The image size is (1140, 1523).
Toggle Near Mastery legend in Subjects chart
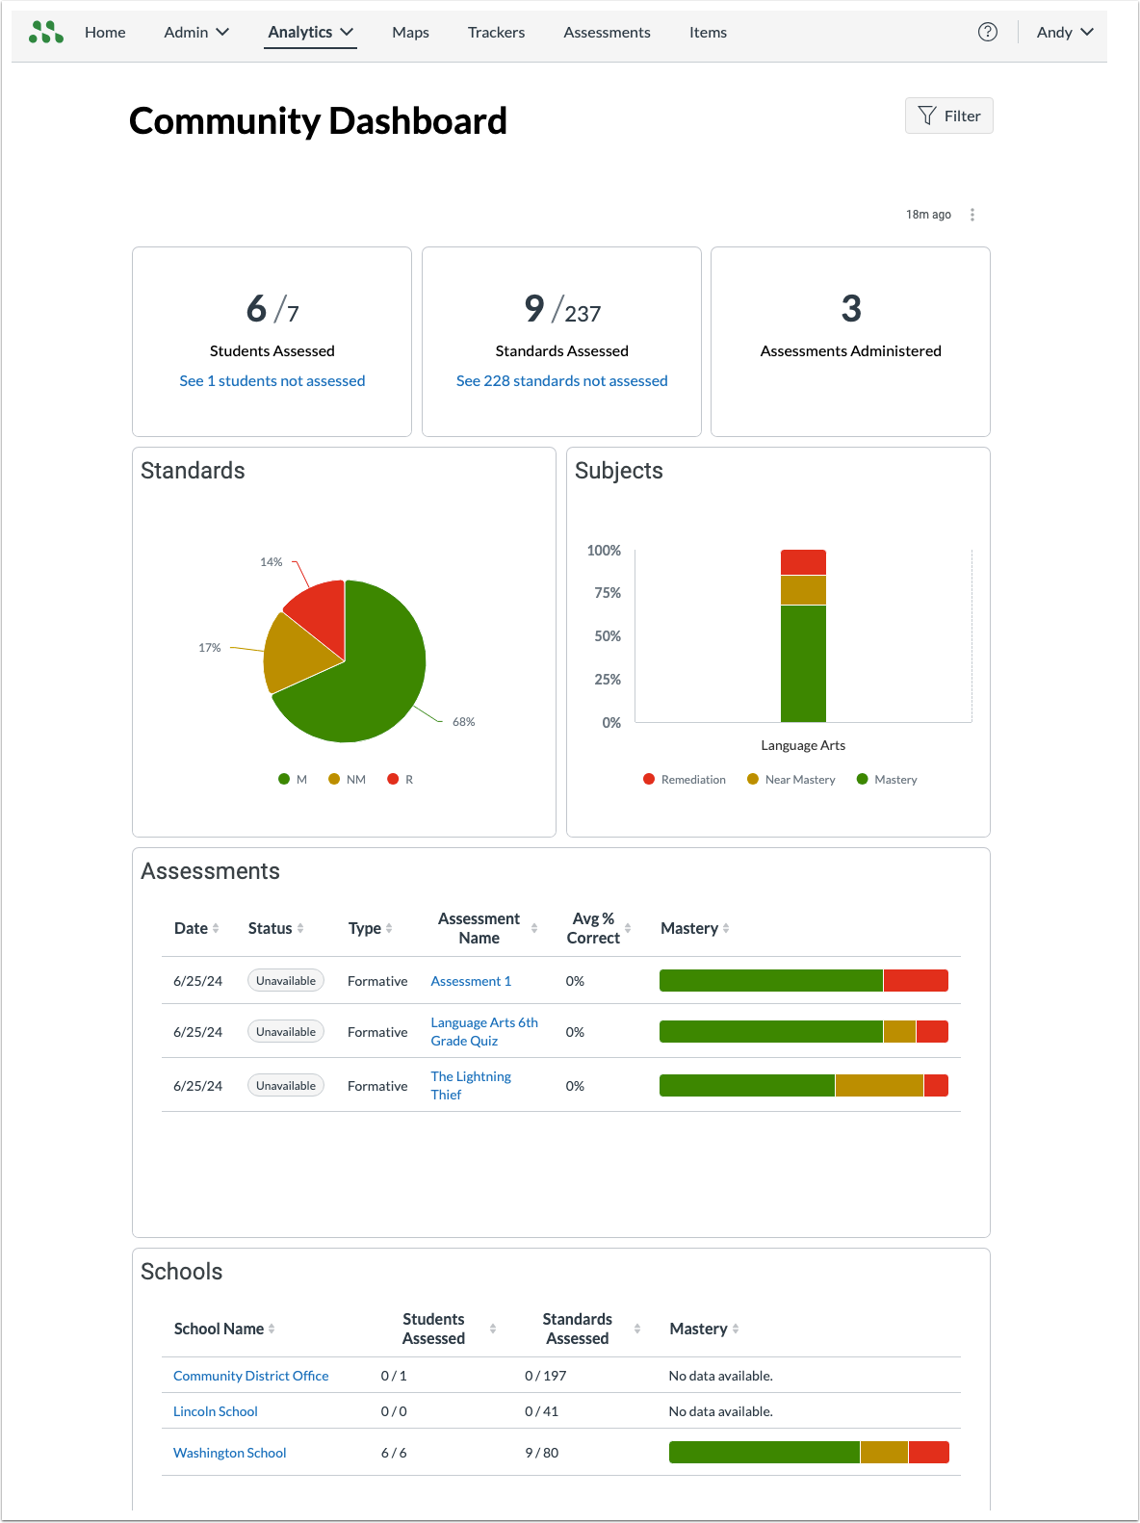791,780
